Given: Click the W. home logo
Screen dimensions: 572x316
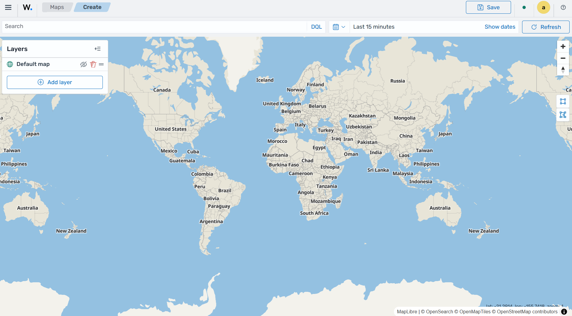Looking at the screenshot, I should tap(27, 7).
